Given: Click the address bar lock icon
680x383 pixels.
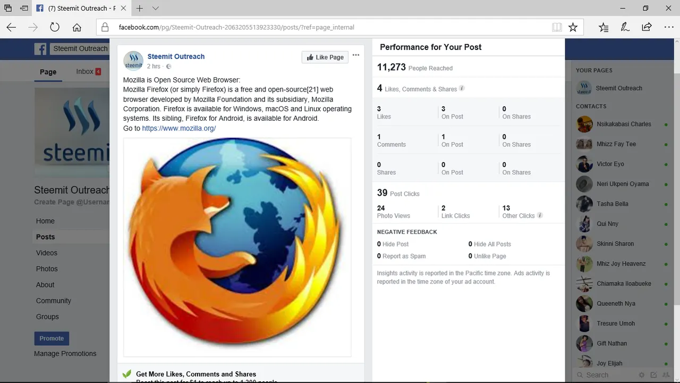Looking at the screenshot, I should point(105,27).
